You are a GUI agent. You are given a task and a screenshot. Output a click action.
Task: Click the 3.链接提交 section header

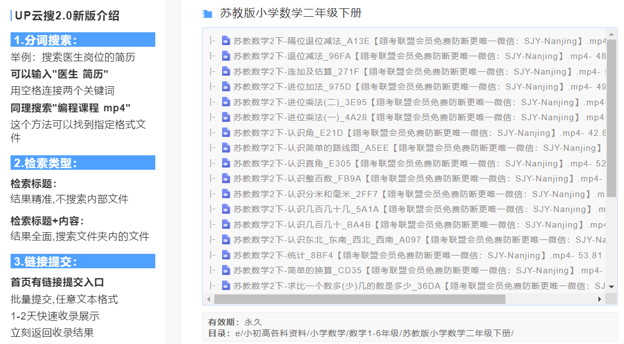coord(82,262)
